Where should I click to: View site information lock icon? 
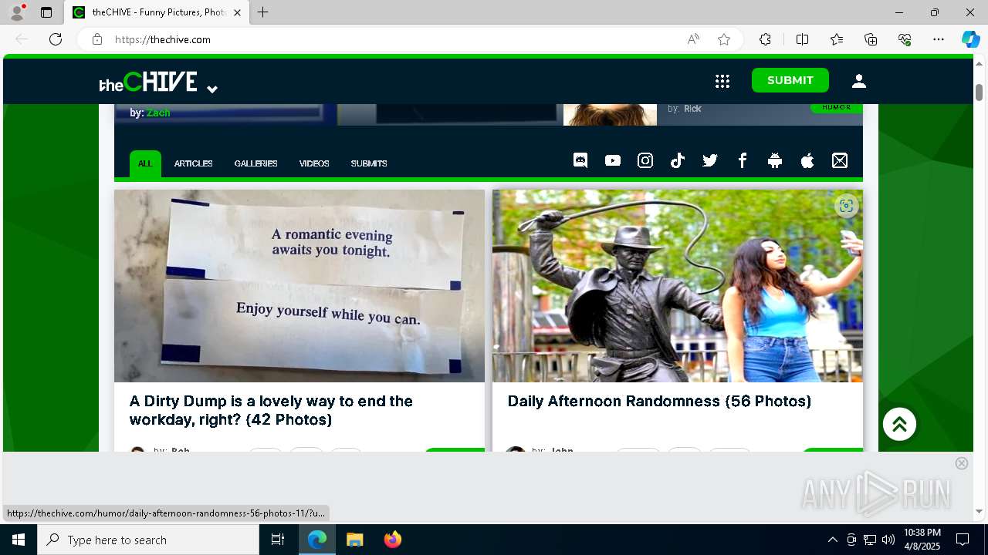point(97,39)
